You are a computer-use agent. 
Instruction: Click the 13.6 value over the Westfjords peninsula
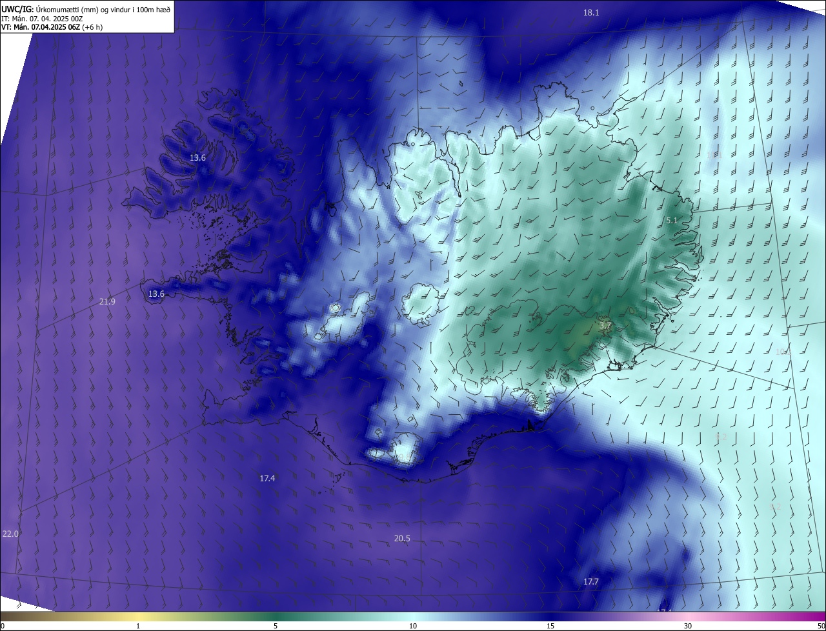click(x=197, y=157)
